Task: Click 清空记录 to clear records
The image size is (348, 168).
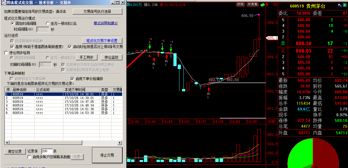Action: coord(15,151)
